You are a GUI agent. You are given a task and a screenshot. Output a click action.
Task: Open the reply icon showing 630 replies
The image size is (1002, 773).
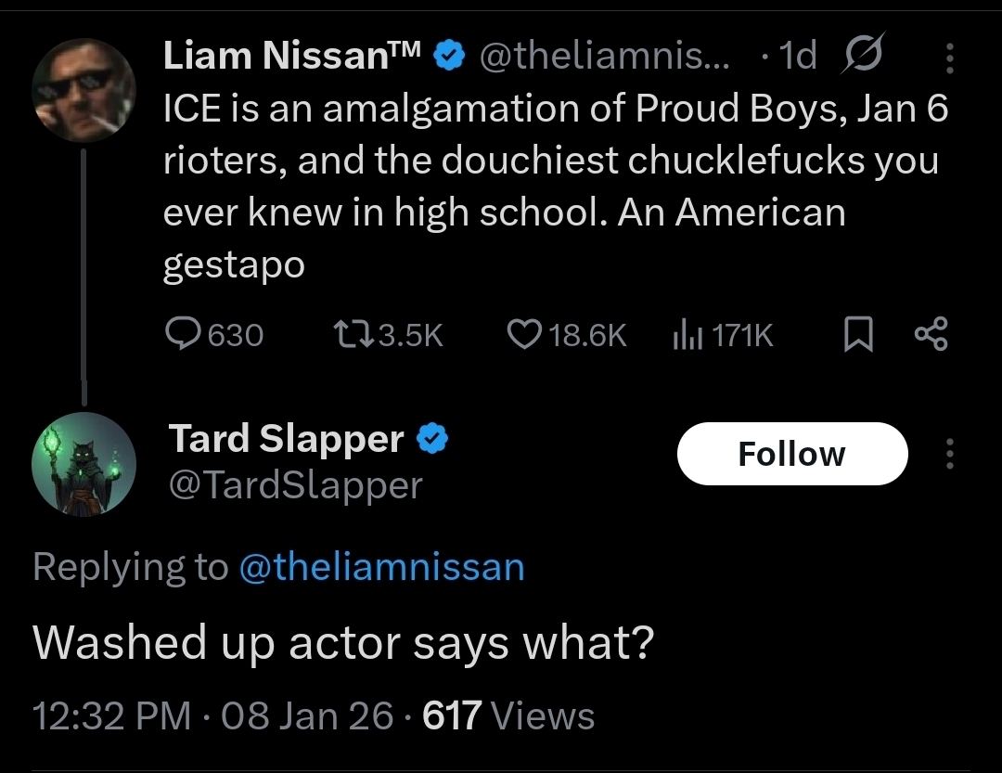point(186,334)
